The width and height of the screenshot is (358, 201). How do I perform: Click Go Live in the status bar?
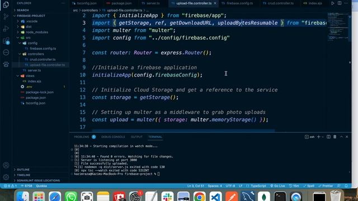coord(277,186)
